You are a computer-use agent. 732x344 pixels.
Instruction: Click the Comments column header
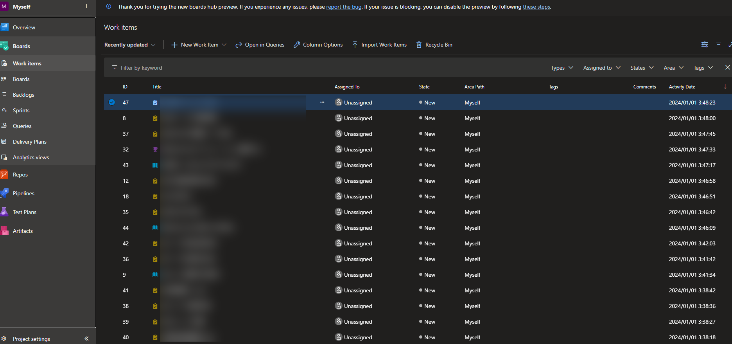(x=644, y=87)
